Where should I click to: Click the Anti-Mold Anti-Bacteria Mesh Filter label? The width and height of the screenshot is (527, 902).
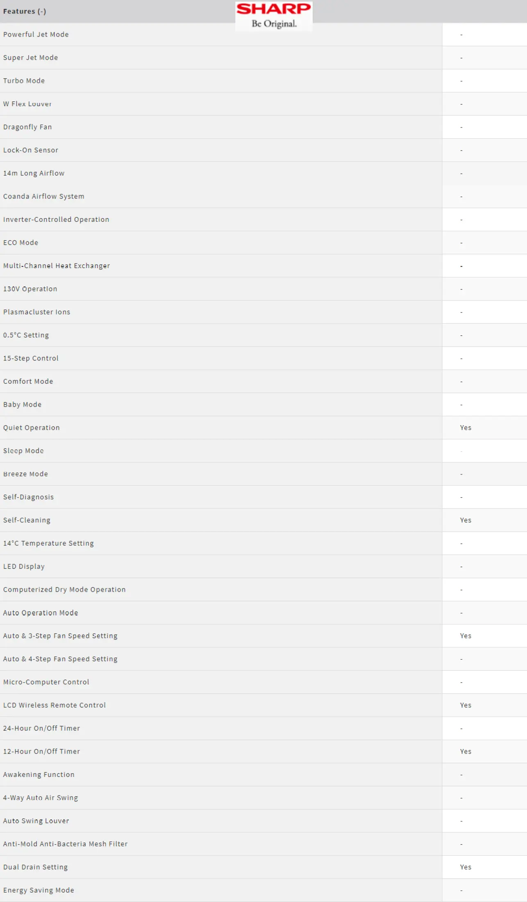click(66, 844)
